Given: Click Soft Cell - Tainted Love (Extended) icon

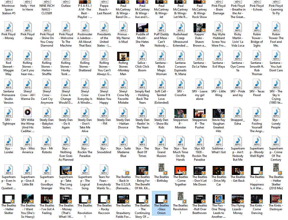Looking at the screenshot, I should [161, 84].
